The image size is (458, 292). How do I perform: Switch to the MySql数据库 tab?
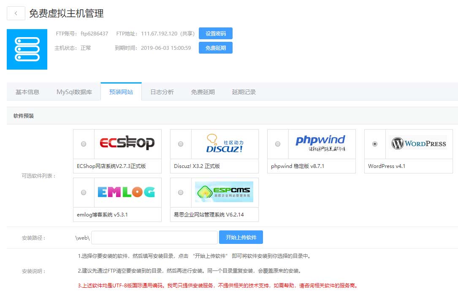[x=74, y=92]
